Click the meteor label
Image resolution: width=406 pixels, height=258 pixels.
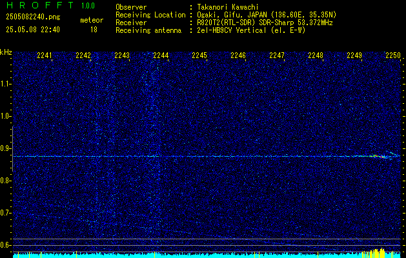92,20
